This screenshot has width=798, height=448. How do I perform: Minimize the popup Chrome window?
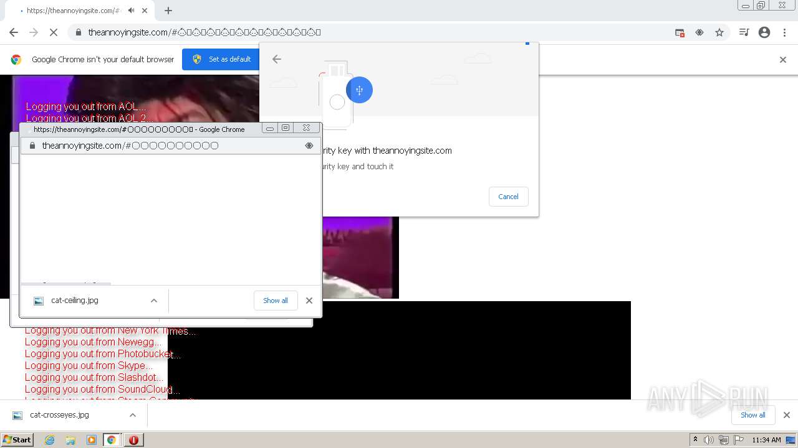click(270, 128)
